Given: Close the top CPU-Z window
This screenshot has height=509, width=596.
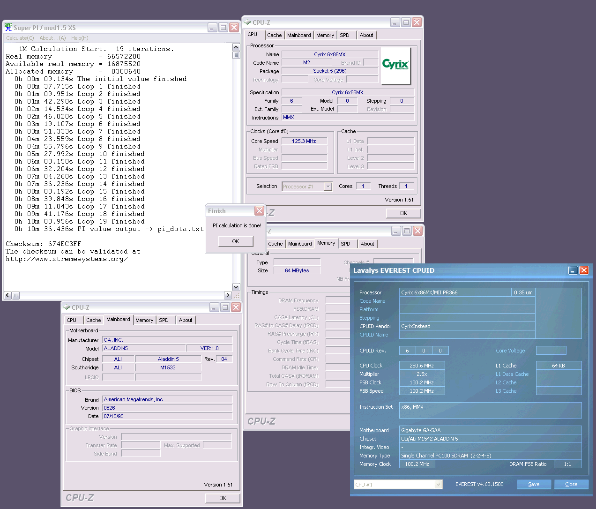Looking at the screenshot, I should tap(417, 22).
